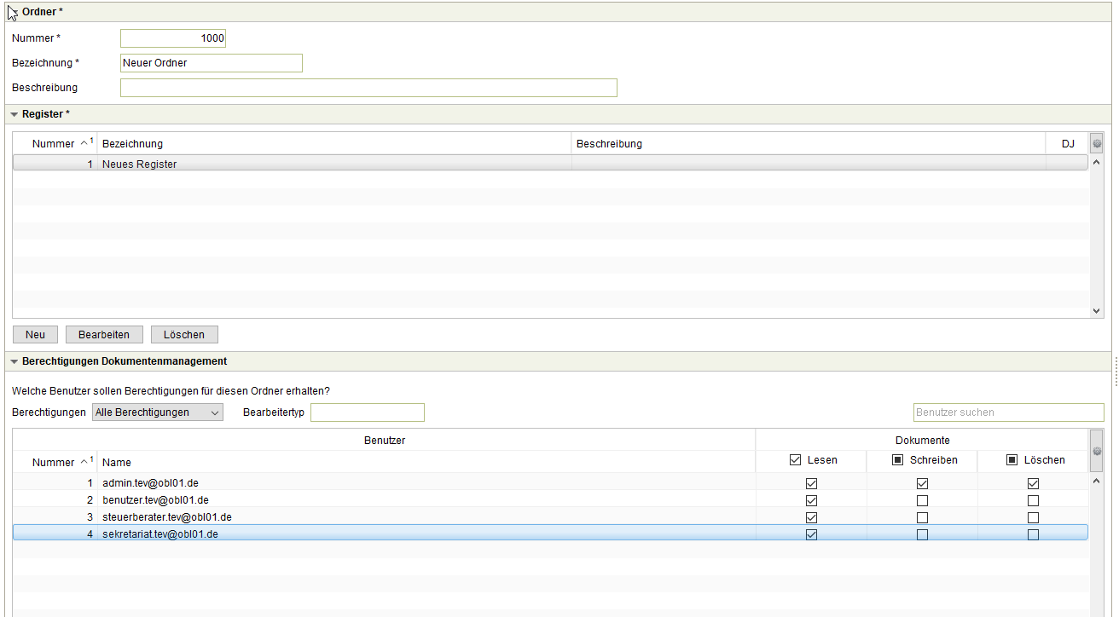
Task: Open Register table settings gear icon
Action: pos(1097,144)
